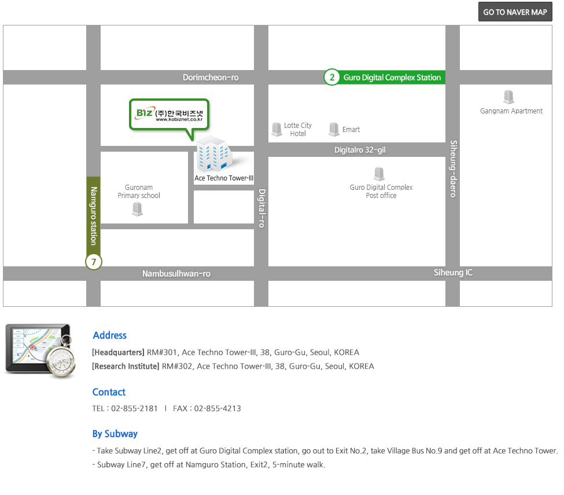The width and height of the screenshot is (564, 495).
Task: Click the Ace Techno Tower-III building icon
Action: pyautogui.click(x=214, y=154)
